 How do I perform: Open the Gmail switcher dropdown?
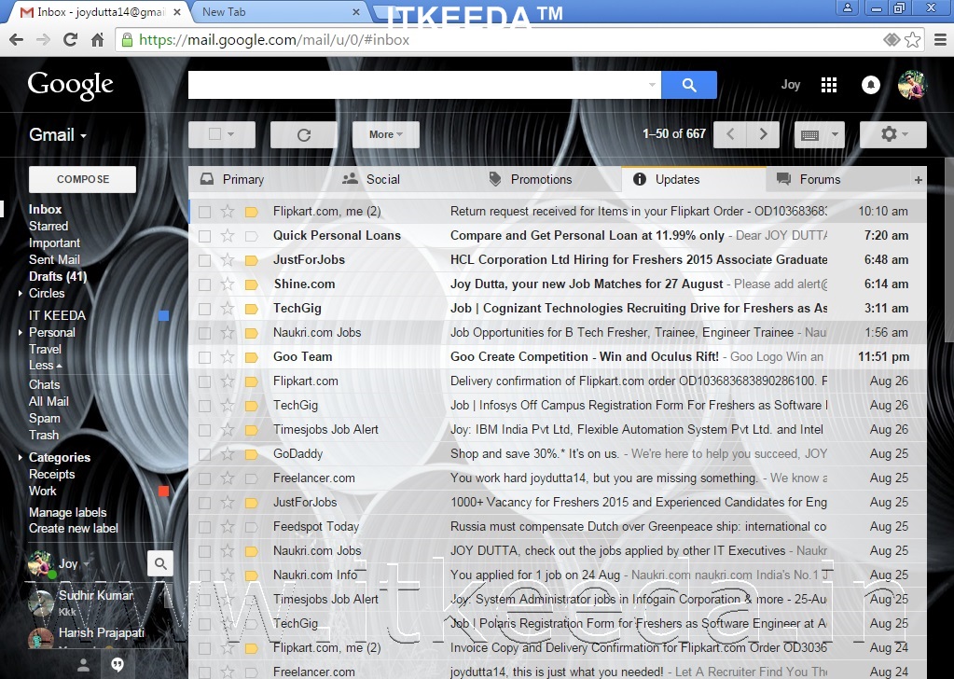(58, 135)
